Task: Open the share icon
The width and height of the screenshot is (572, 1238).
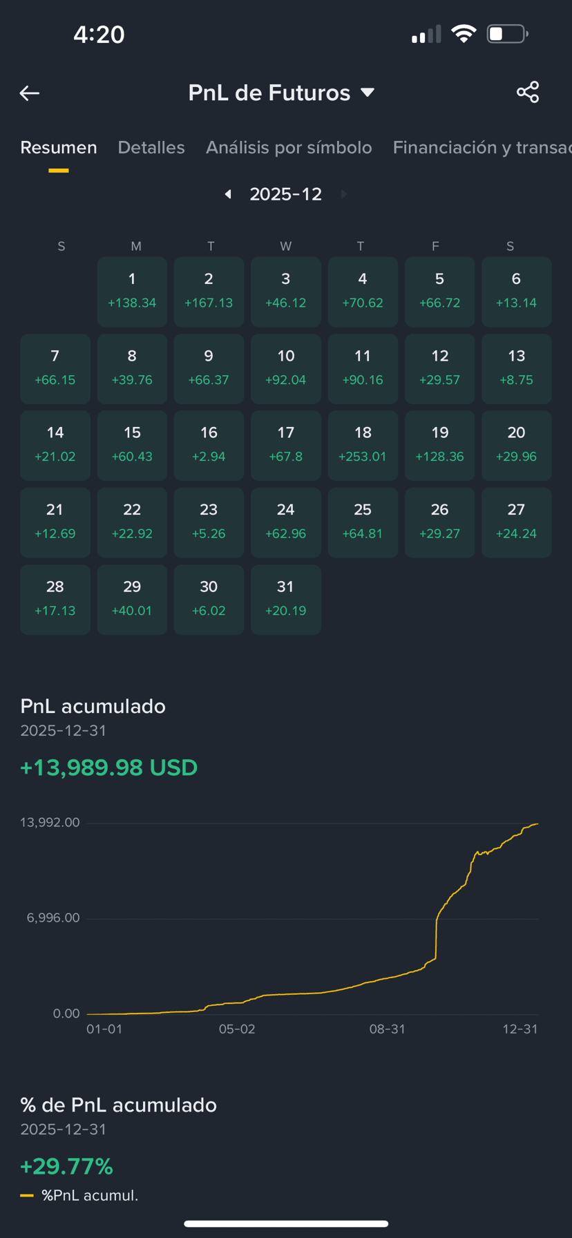Action: (x=528, y=92)
